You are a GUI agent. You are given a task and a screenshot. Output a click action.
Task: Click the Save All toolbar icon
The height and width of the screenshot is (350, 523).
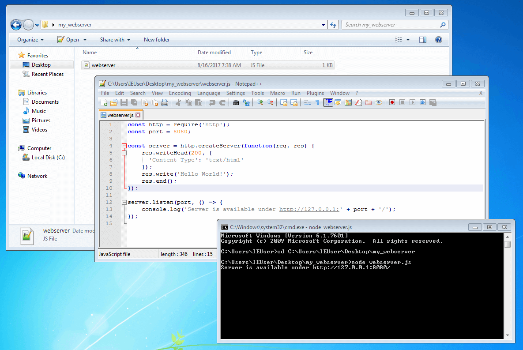134,103
